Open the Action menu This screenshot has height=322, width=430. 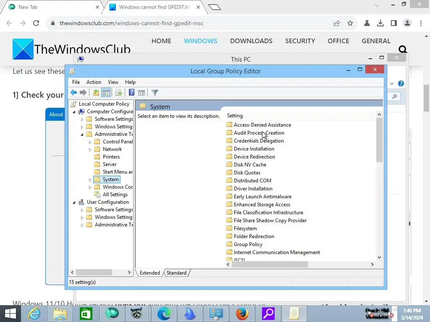[x=94, y=82]
